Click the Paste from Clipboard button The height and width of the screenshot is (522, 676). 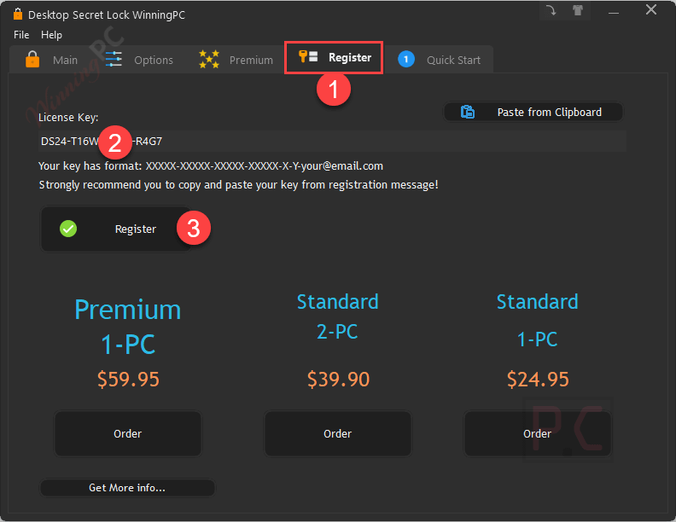point(533,112)
